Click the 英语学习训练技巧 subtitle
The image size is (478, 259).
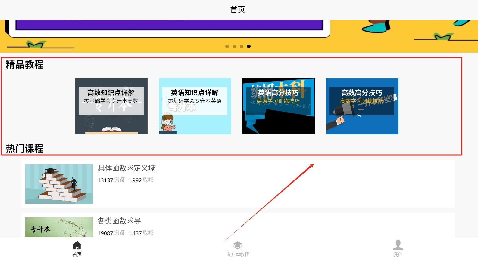tap(278, 101)
